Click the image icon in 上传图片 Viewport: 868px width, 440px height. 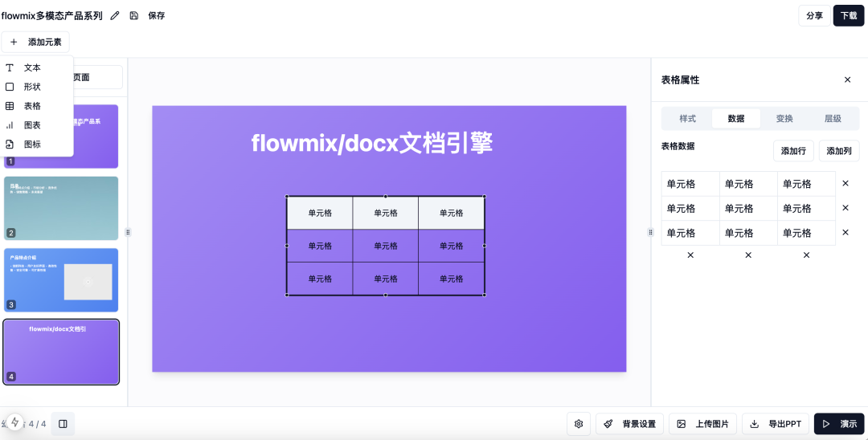point(682,424)
